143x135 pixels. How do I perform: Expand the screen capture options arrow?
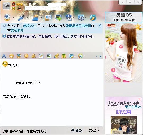tap(75, 56)
